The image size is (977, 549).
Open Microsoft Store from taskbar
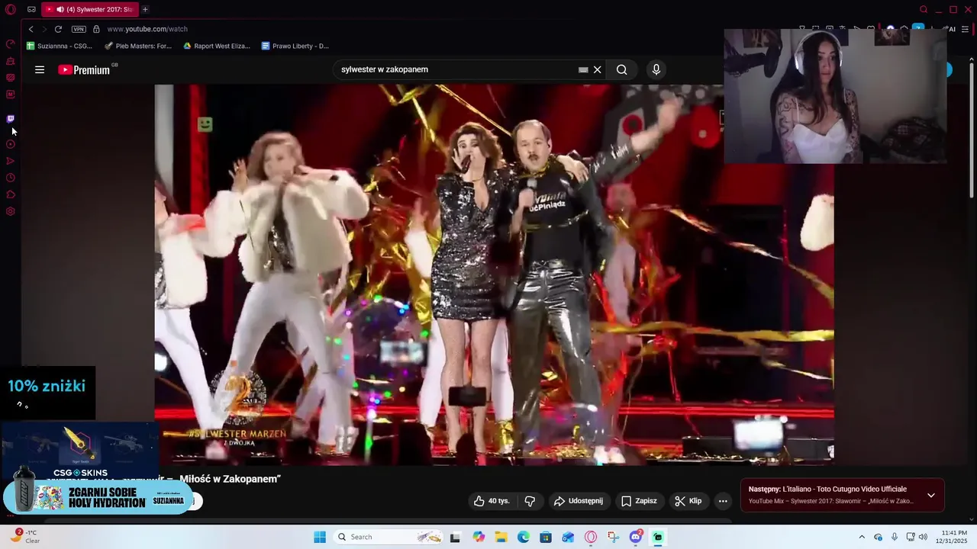546,537
